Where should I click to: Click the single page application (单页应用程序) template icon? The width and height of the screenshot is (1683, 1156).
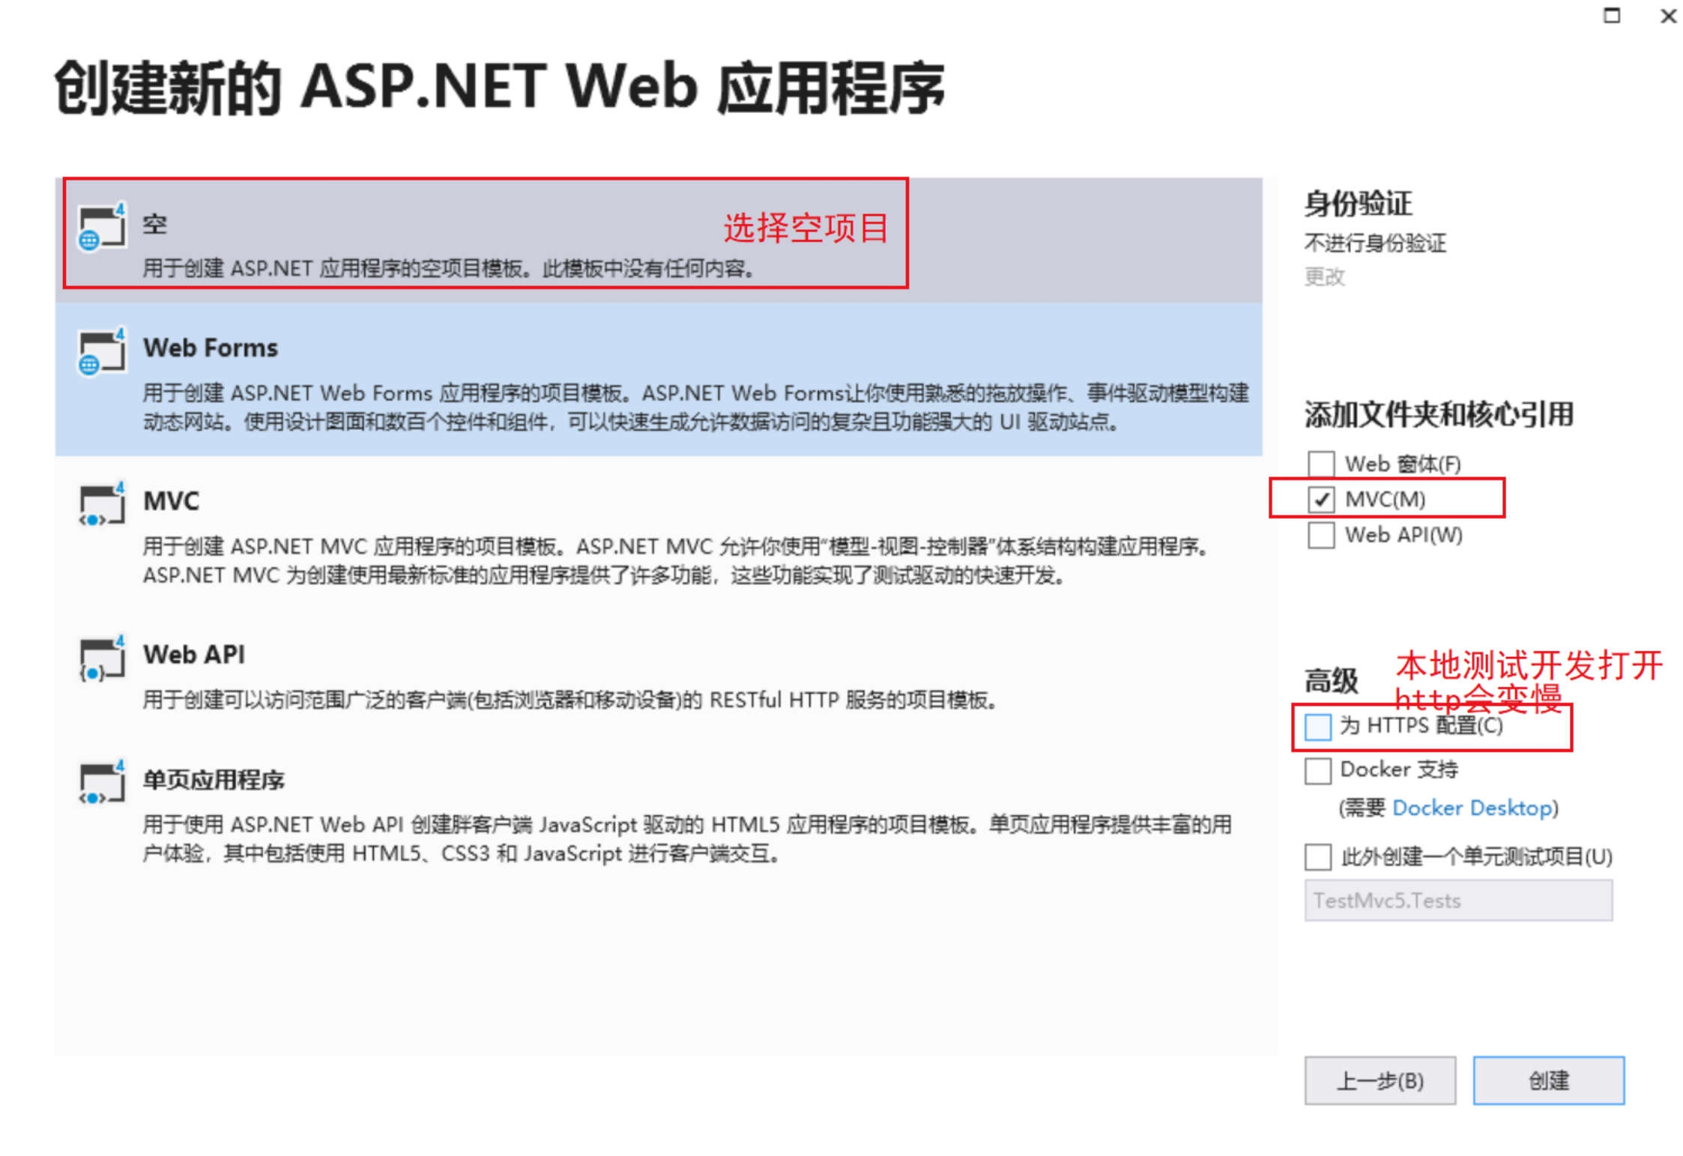[102, 783]
